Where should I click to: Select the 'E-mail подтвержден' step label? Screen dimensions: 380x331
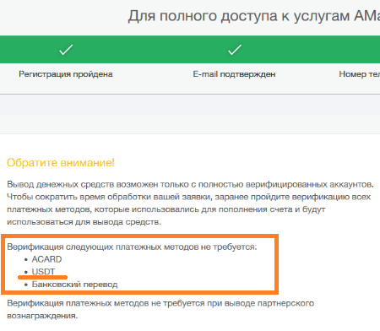[x=234, y=74]
